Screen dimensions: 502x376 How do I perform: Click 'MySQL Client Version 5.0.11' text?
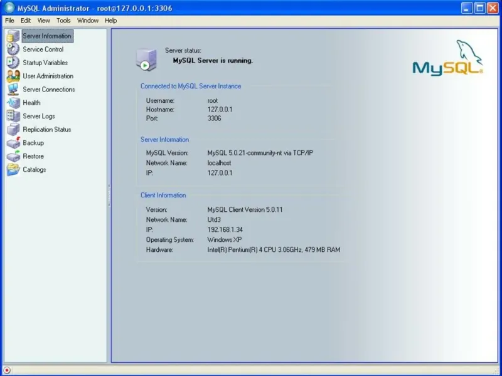point(245,210)
